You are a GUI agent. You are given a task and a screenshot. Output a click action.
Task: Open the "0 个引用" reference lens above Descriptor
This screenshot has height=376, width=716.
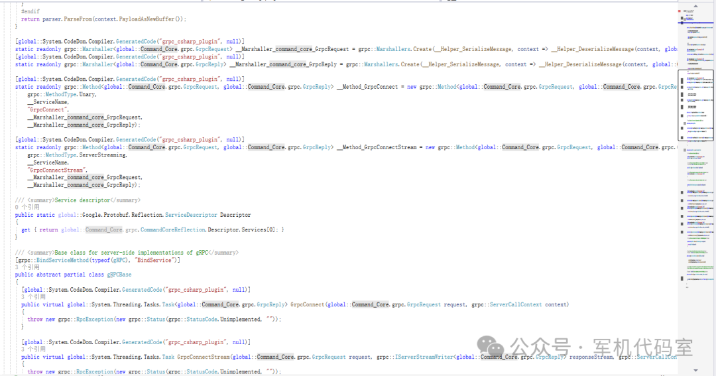click(x=27, y=208)
